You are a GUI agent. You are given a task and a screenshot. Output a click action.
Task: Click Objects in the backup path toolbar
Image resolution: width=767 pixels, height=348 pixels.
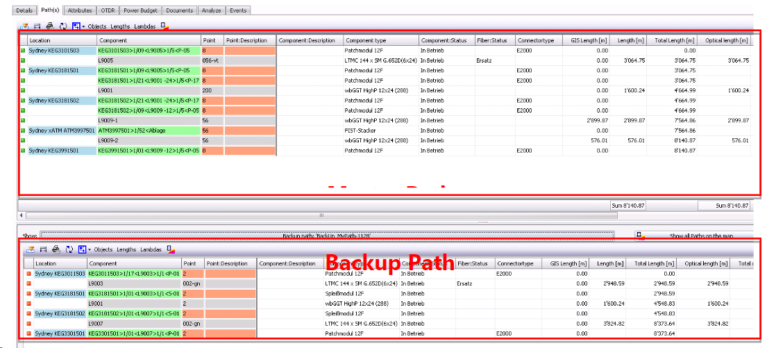point(103,249)
